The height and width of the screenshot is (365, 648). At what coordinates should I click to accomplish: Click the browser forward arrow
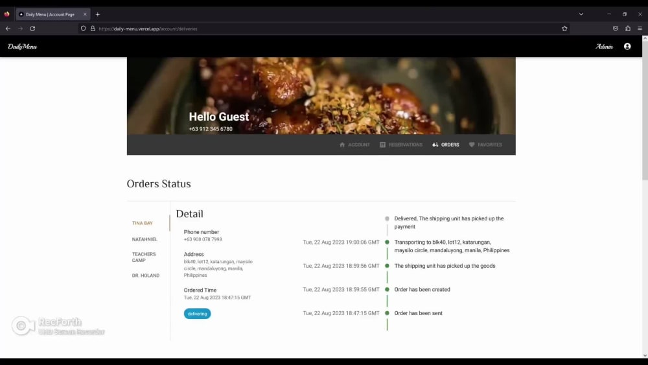point(20,29)
